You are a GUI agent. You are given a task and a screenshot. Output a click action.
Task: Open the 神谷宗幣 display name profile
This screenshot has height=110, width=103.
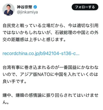(x=24, y=7)
